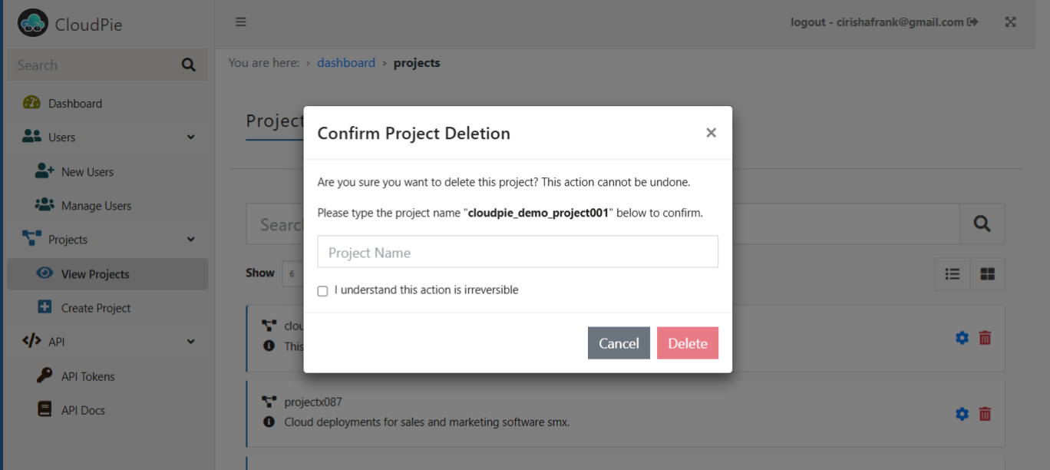Click the fullscreen expand icon
Screen dimensions: 1050x470
tap(1011, 22)
